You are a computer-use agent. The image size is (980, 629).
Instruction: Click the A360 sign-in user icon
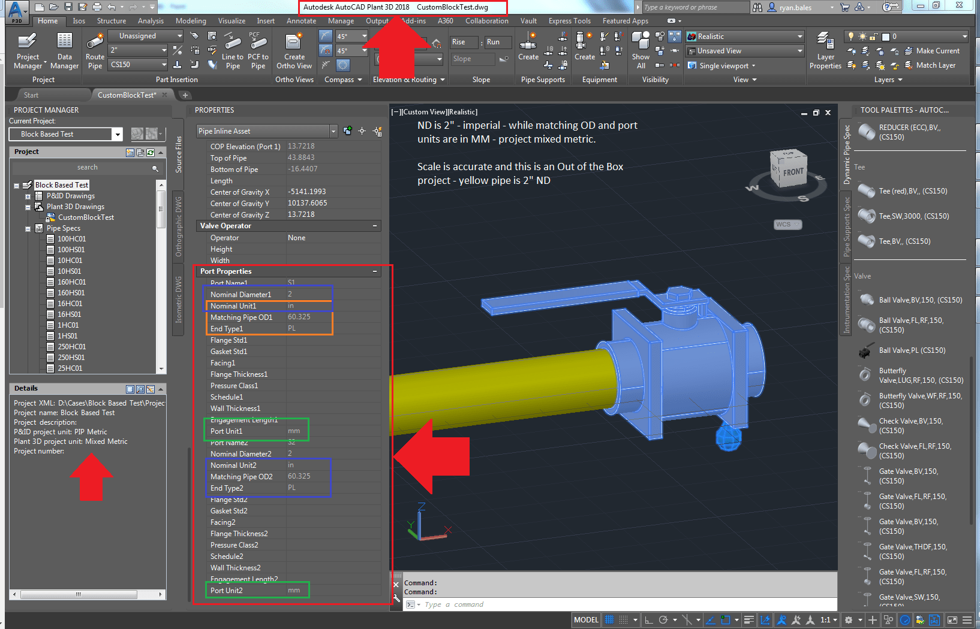[772, 7]
